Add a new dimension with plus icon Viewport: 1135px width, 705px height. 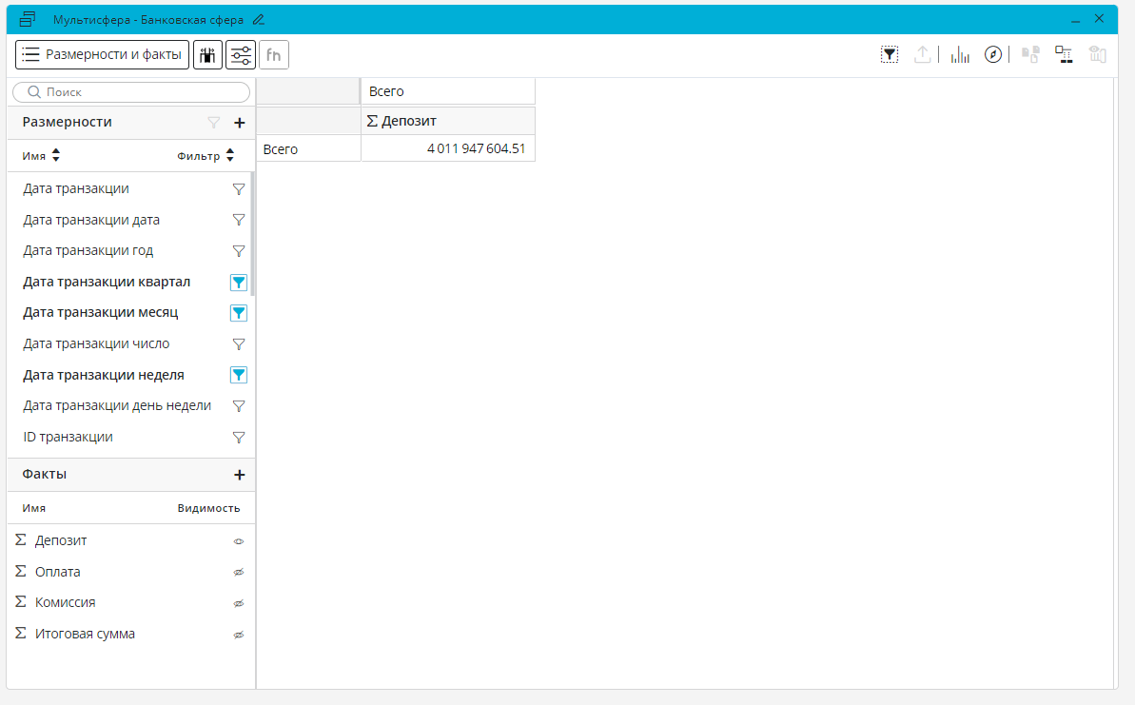[240, 123]
